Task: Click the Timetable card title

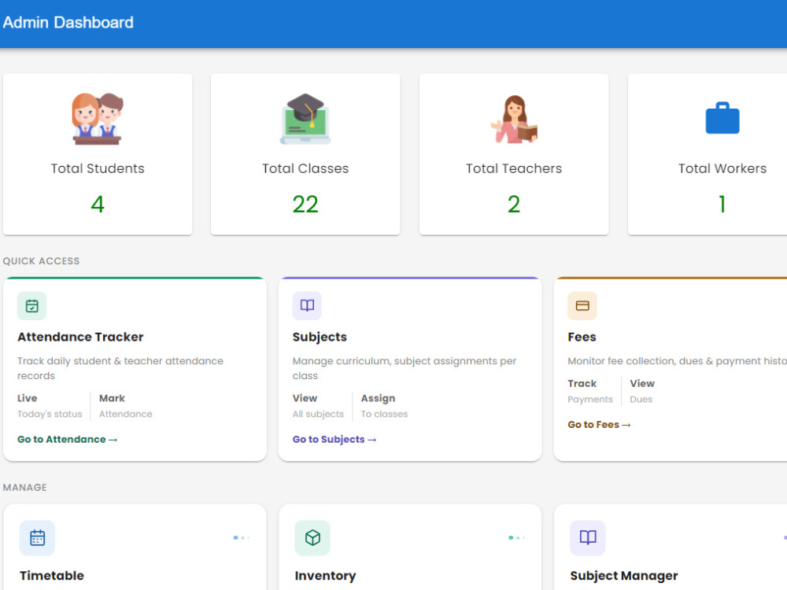Action: 52,576
